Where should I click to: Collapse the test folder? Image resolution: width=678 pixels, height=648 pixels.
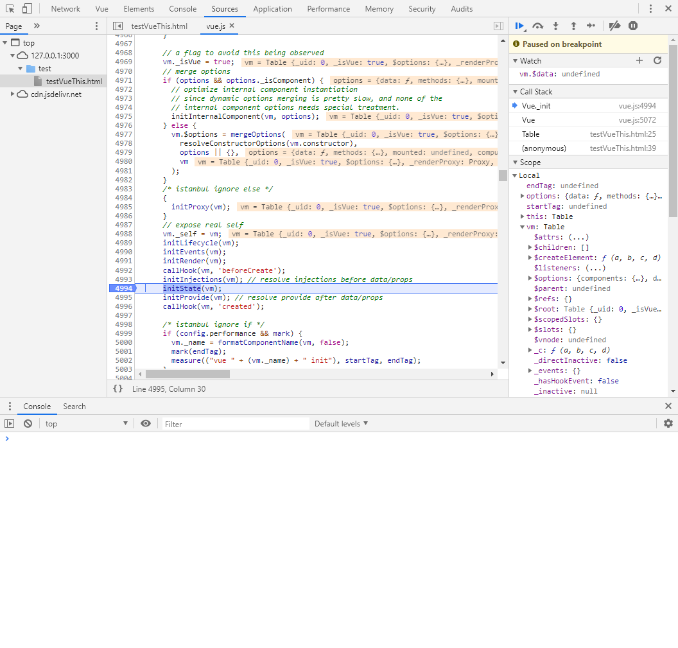21,68
